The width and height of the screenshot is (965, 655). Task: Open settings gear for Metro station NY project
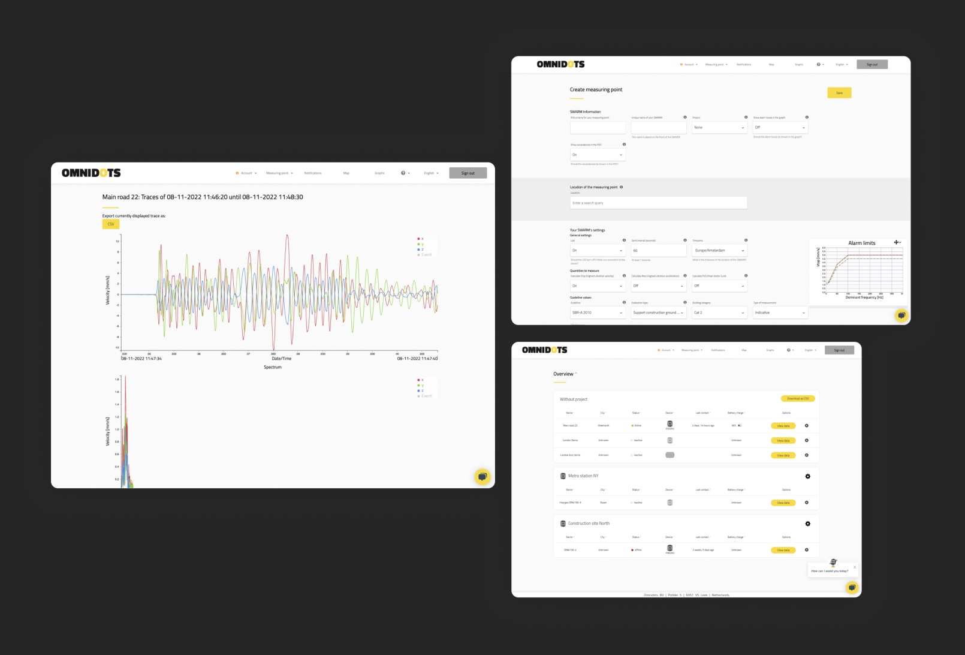click(x=807, y=476)
